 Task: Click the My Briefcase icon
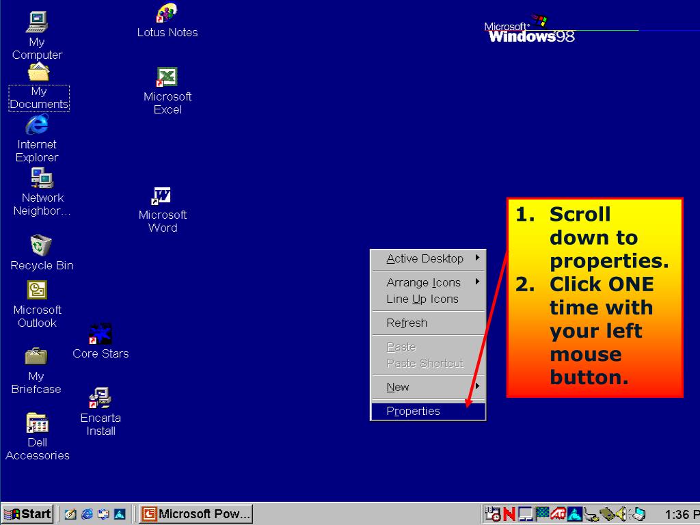(x=36, y=371)
